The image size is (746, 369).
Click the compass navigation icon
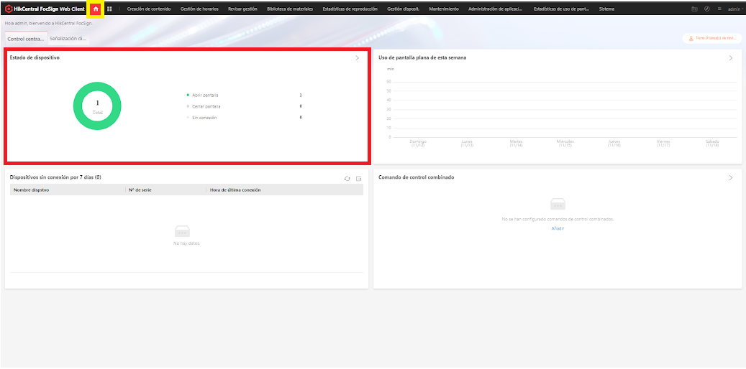(x=707, y=9)
